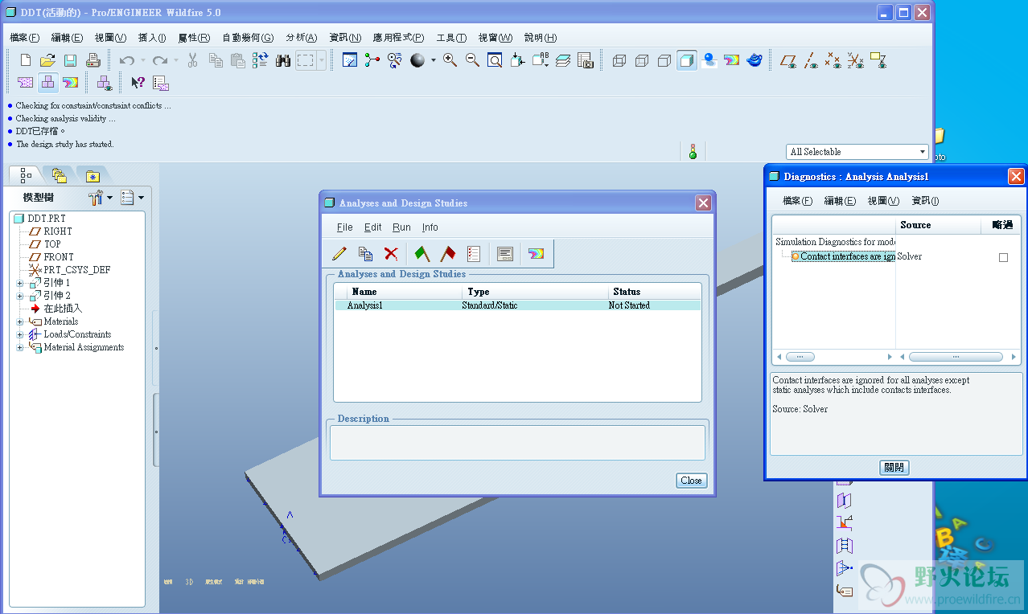Display study status window icon
Screen dimensions: 1028x614
coord(505,254)
